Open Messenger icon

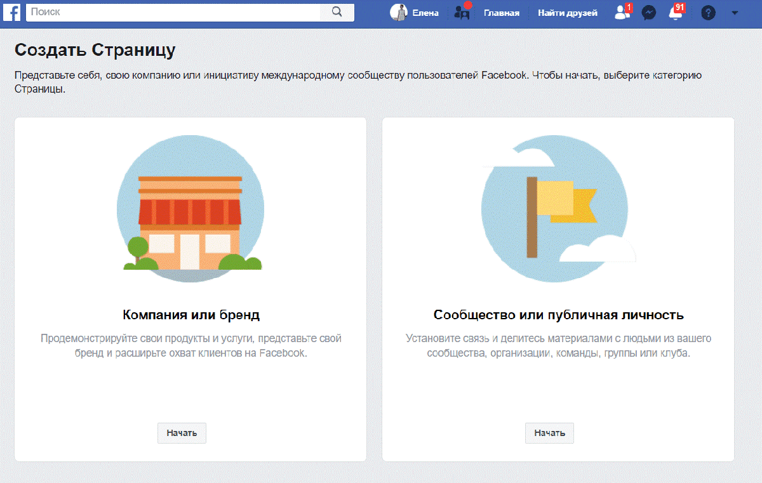coord(649,13)
